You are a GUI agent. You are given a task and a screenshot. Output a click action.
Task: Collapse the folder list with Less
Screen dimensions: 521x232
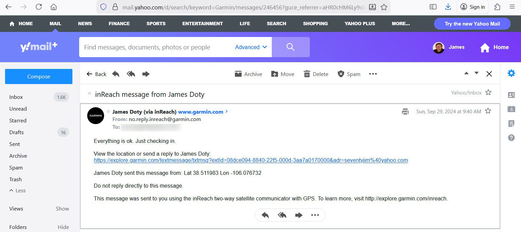point(18,190)
